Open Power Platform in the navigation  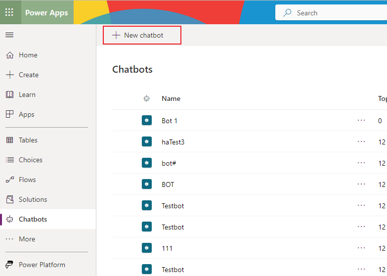click(x=48, y=265)
